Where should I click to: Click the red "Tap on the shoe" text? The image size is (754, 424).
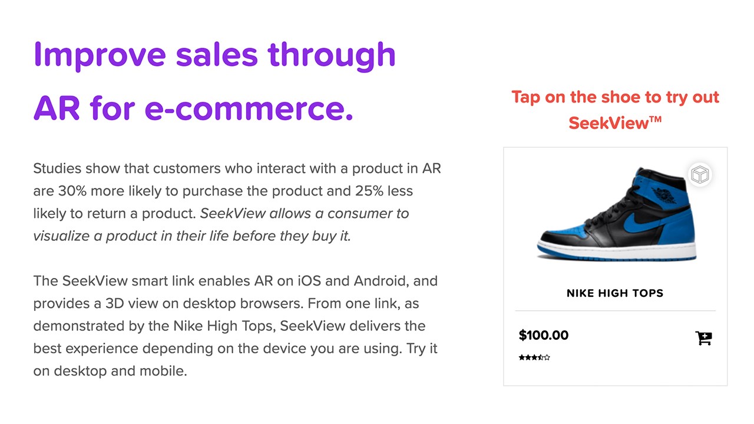pyautogui.click(x=615, y=97)
